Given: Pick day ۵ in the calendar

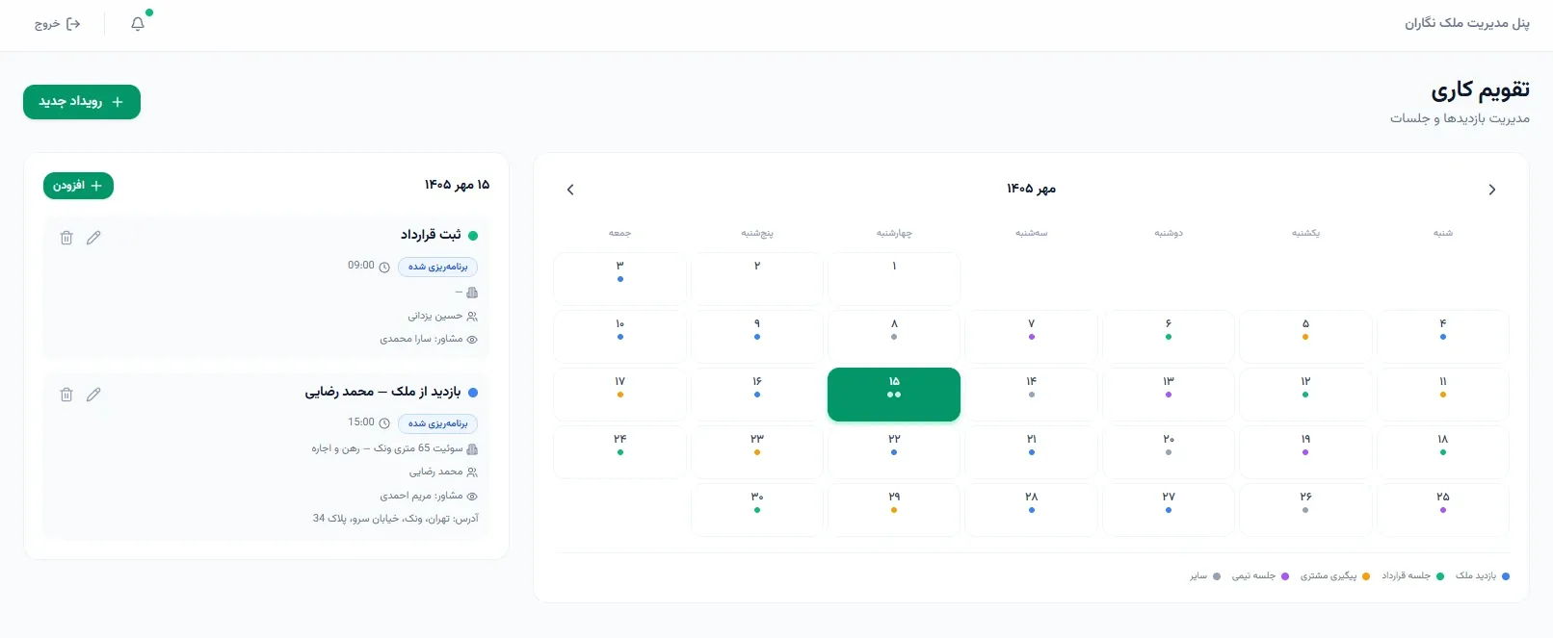Looking at the screenshot, I should point(1305,337).
